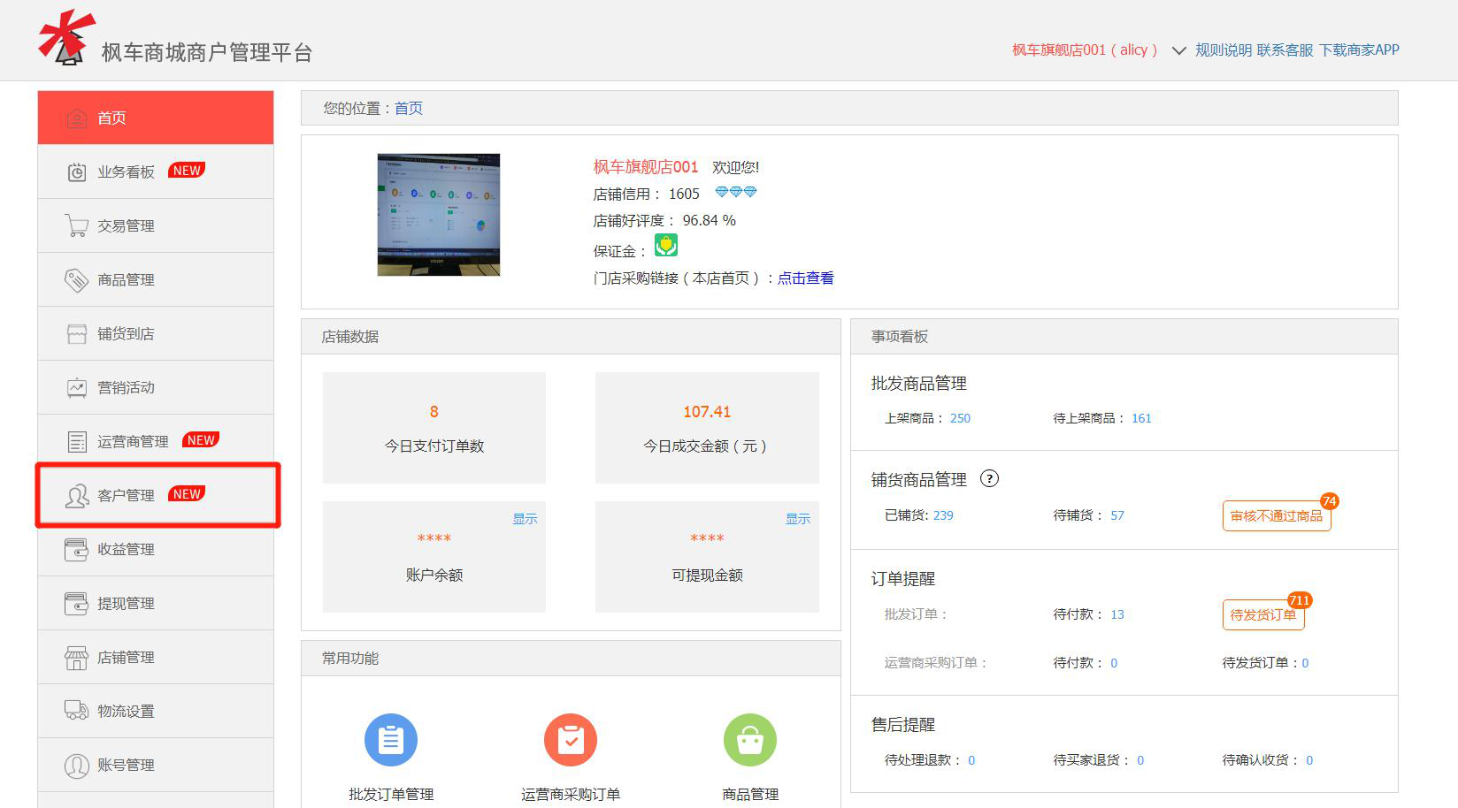Click the 待发货订单 button with 711 badge
Image resolution: width=1458 pixels, height=808 pixels.
(x=1262, y=614)
